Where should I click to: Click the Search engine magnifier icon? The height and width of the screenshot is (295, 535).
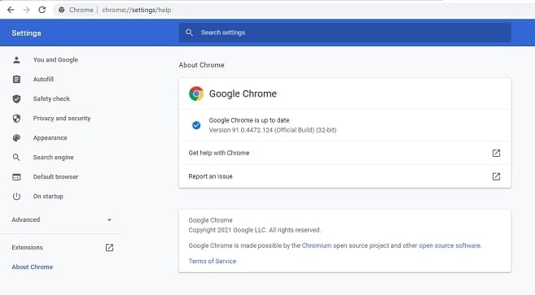tap(16, 158)
